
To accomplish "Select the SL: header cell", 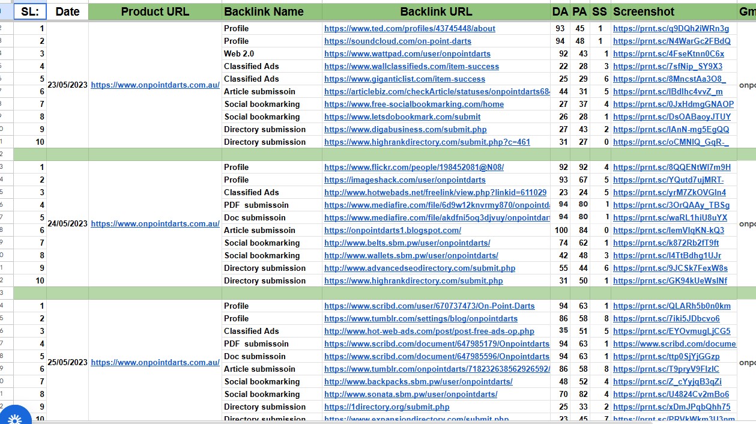I will click(x=30, y=11).
